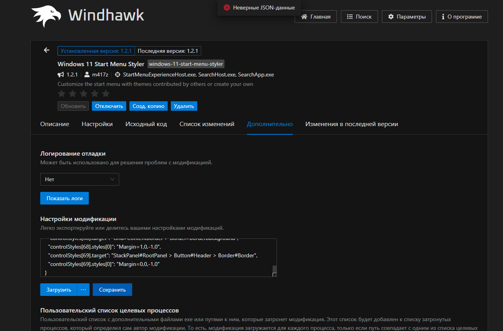Image resolution: width=503 pixels, height=331 pixels.
Task: Rate the mod three stars
Action: [84, 94]
